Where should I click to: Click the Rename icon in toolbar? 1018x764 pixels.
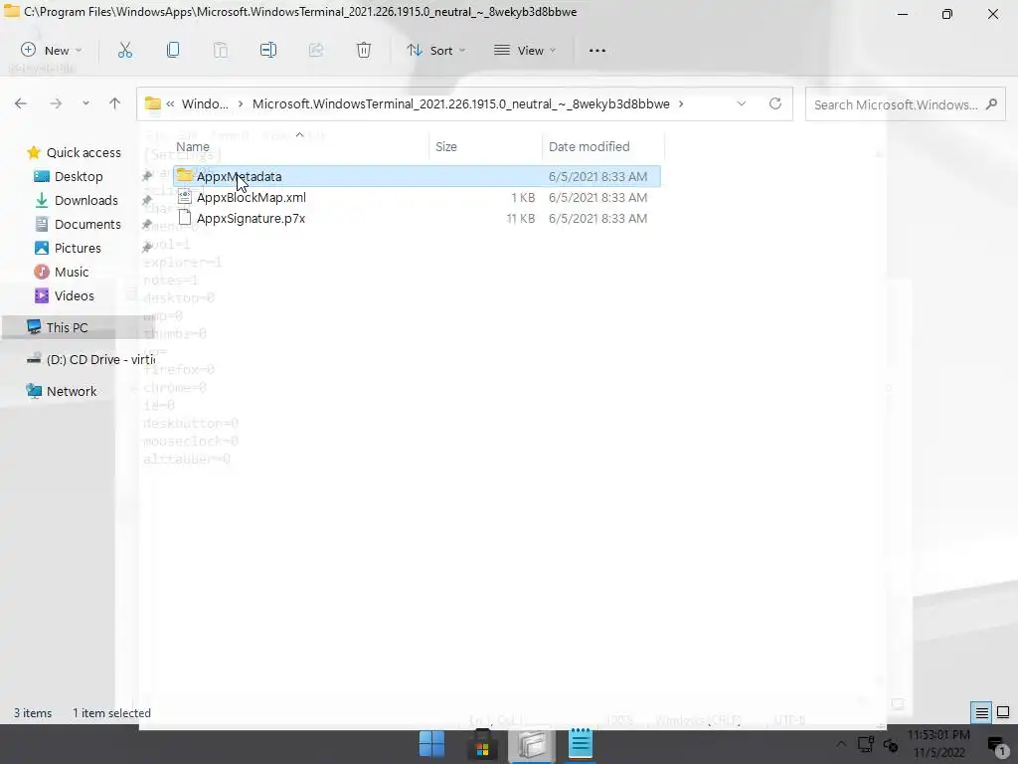[268, 50]
